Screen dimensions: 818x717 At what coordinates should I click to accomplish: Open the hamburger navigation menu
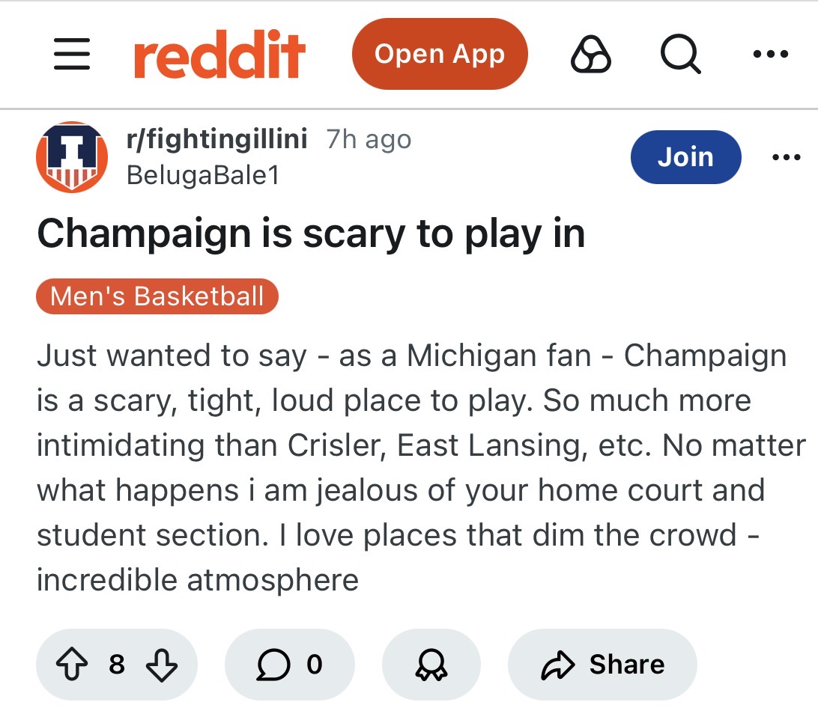pos(72,55)
